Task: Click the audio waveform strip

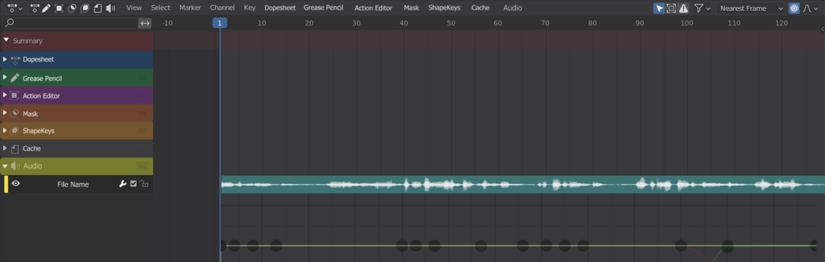Action: pyautogui.click(x=523, y=184)
